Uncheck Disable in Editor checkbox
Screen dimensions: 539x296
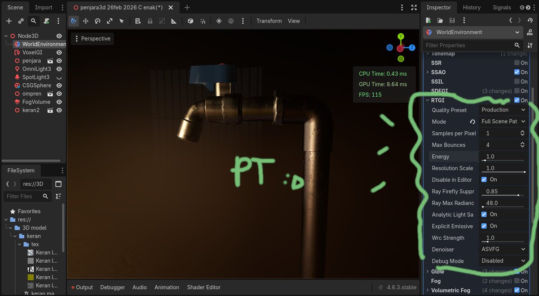point(484,179)
